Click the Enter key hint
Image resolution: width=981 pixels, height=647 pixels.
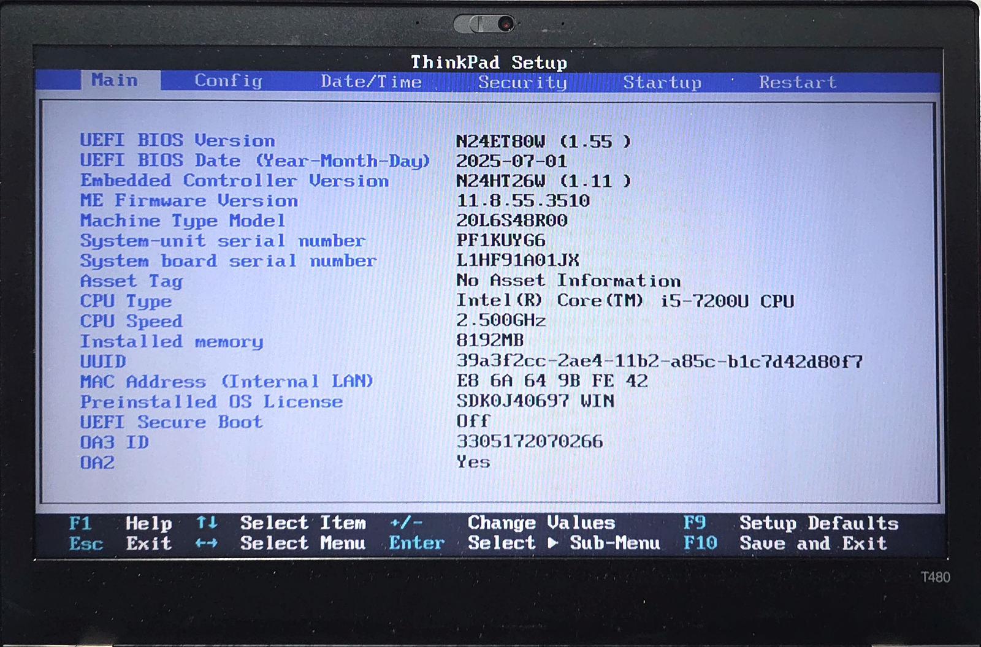coord(417,543)
